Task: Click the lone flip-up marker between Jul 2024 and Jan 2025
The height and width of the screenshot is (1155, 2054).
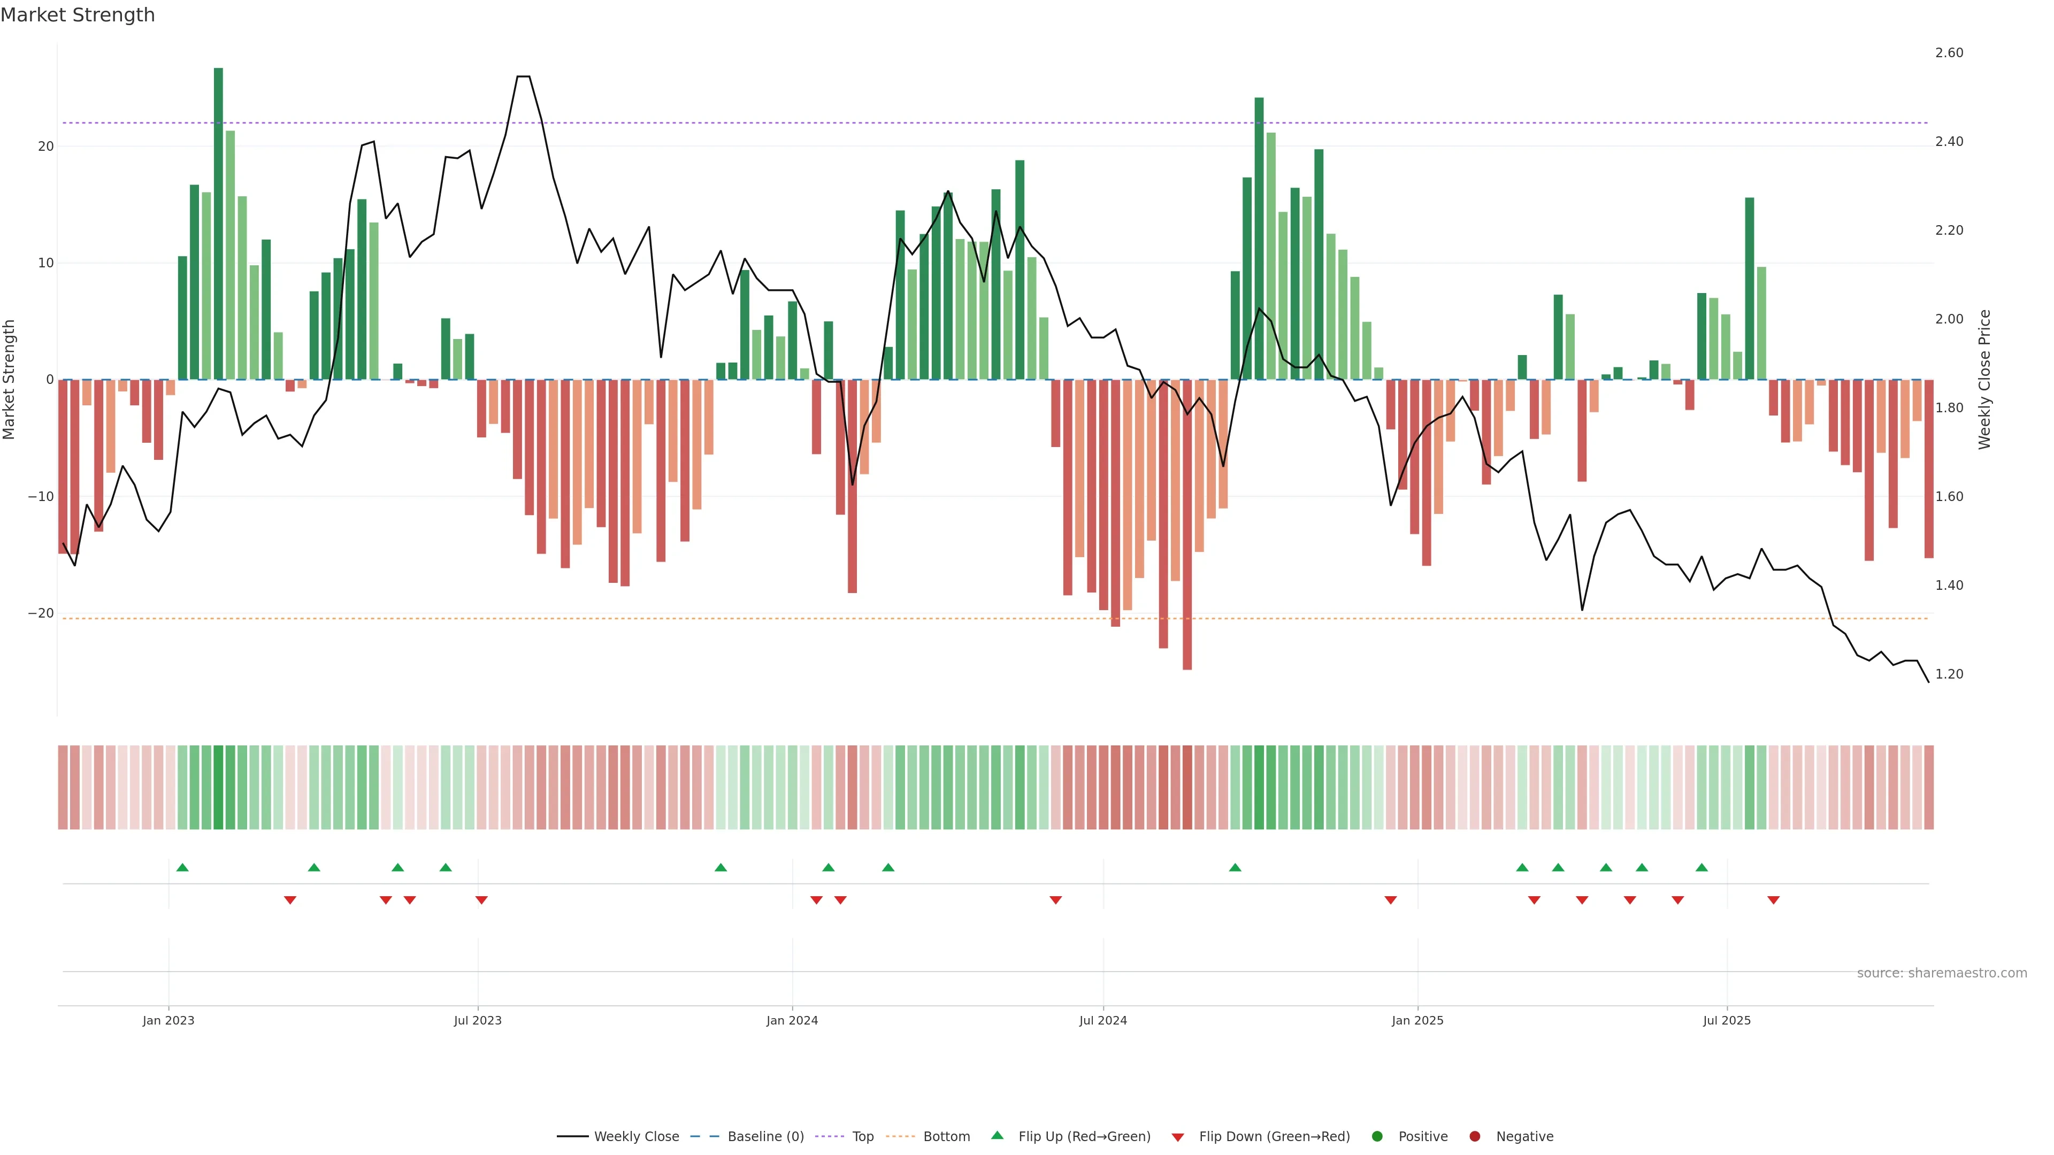Action: click(1235, 867)
